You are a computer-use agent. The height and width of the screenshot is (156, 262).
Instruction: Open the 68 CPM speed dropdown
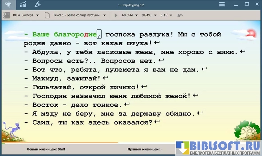click(129, 15)
